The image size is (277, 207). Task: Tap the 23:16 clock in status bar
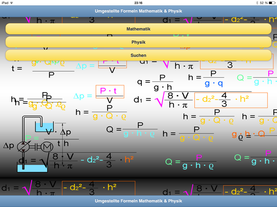click(138, 3)
